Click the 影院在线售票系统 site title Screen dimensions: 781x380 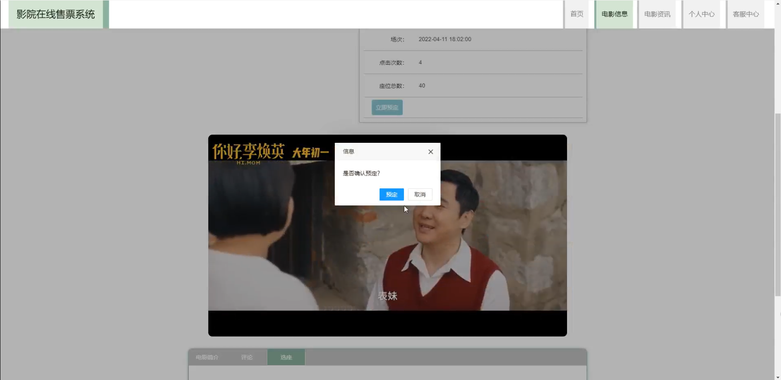[x=56, y=14]
